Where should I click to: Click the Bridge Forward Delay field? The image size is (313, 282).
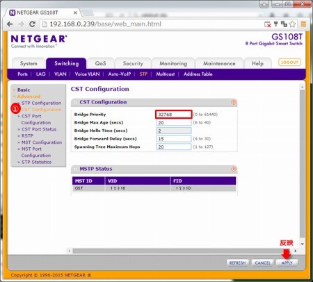click(174, 139)
